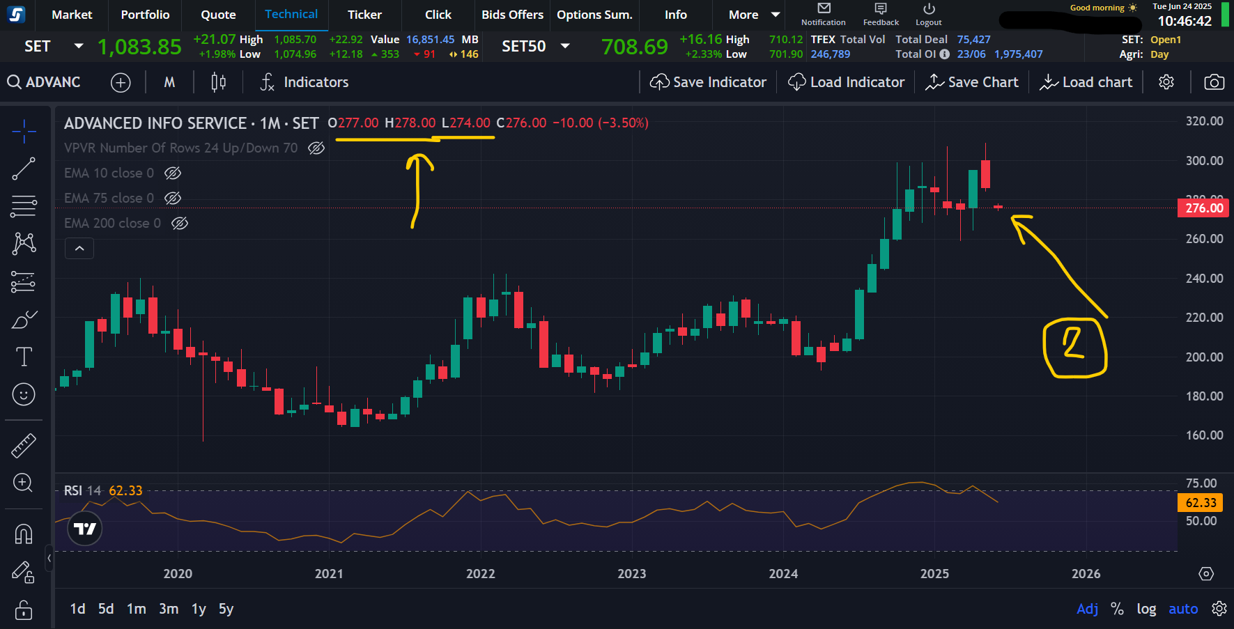Activate the zoom in tool
Screen dimensions: 1234x629
click(x=24, y=483)
